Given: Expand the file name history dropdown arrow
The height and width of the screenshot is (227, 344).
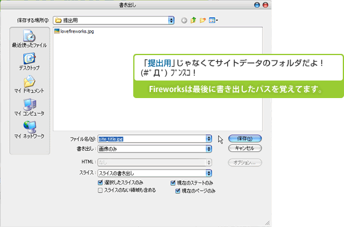Looking at the screenshot, I should click(x=208, y=139).
